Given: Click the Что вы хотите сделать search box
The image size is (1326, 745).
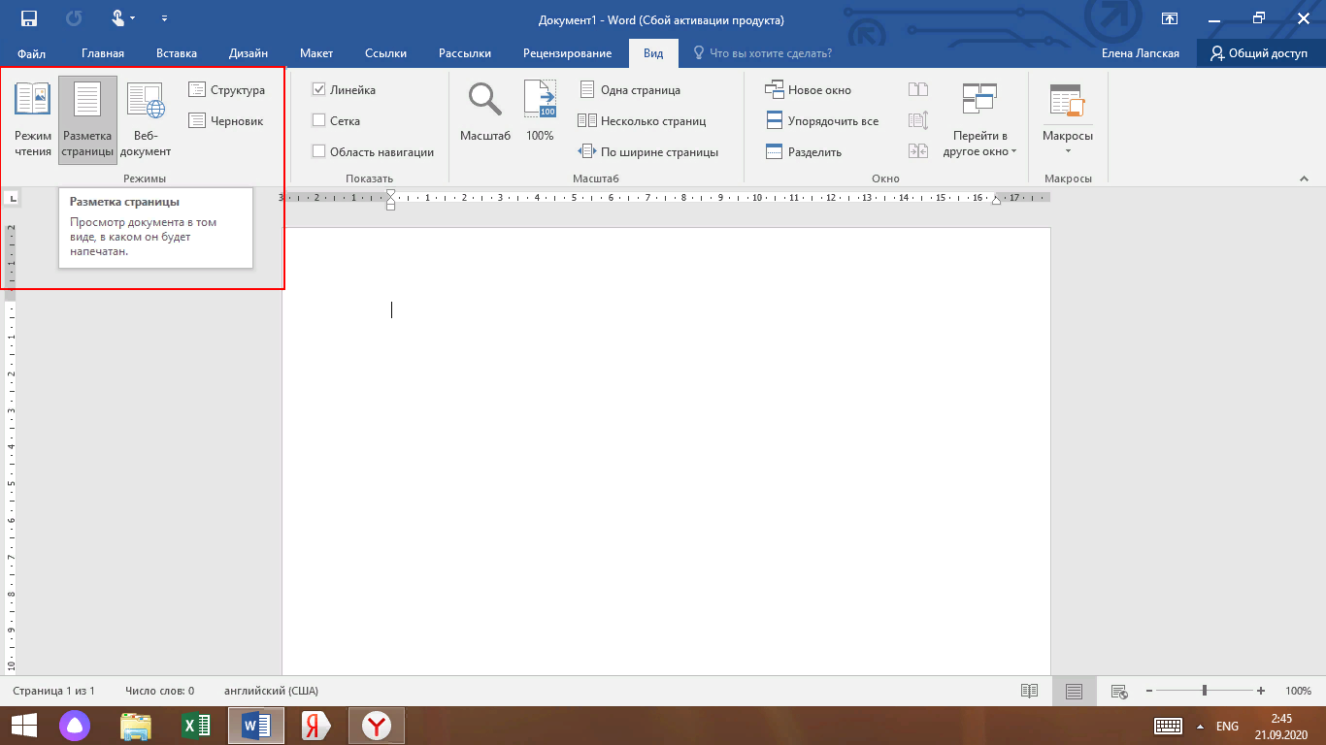Looking at the screenshot, I should tap(762, 53).
